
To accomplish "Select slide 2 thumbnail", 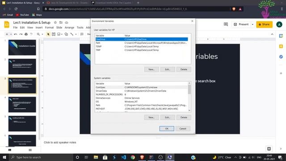I will (x=22, y=67).
